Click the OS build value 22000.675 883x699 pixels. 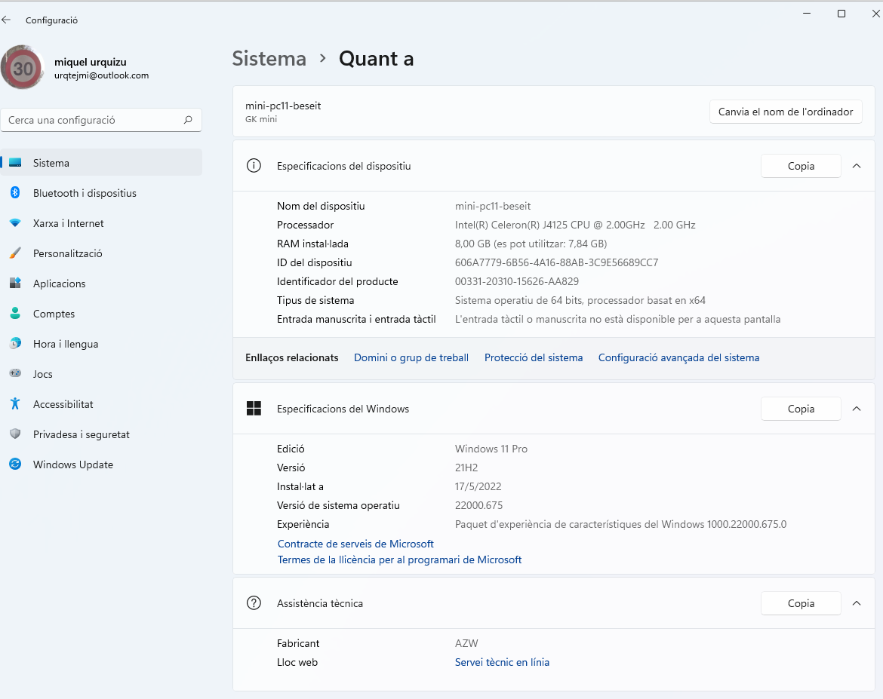[x=478, y=505]
